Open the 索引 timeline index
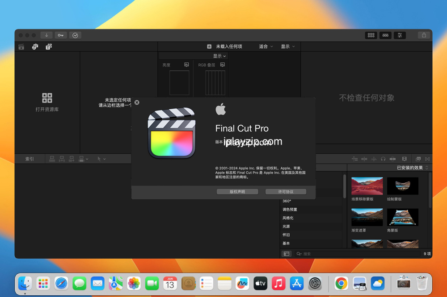The height and width of the screenshot is (297, 447). 30,159
